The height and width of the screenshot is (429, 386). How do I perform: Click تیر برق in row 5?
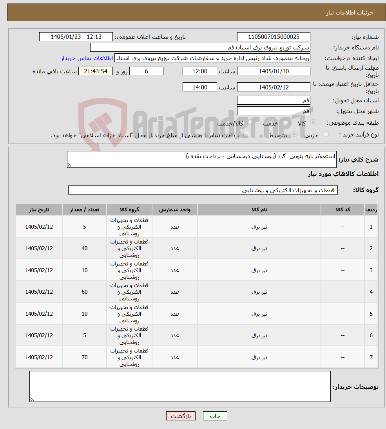tap(259, 314)
